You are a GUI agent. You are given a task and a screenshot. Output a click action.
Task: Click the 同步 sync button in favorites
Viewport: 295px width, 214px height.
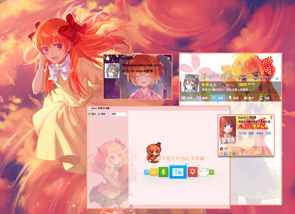pyautogui.click(x=102, y=114)
